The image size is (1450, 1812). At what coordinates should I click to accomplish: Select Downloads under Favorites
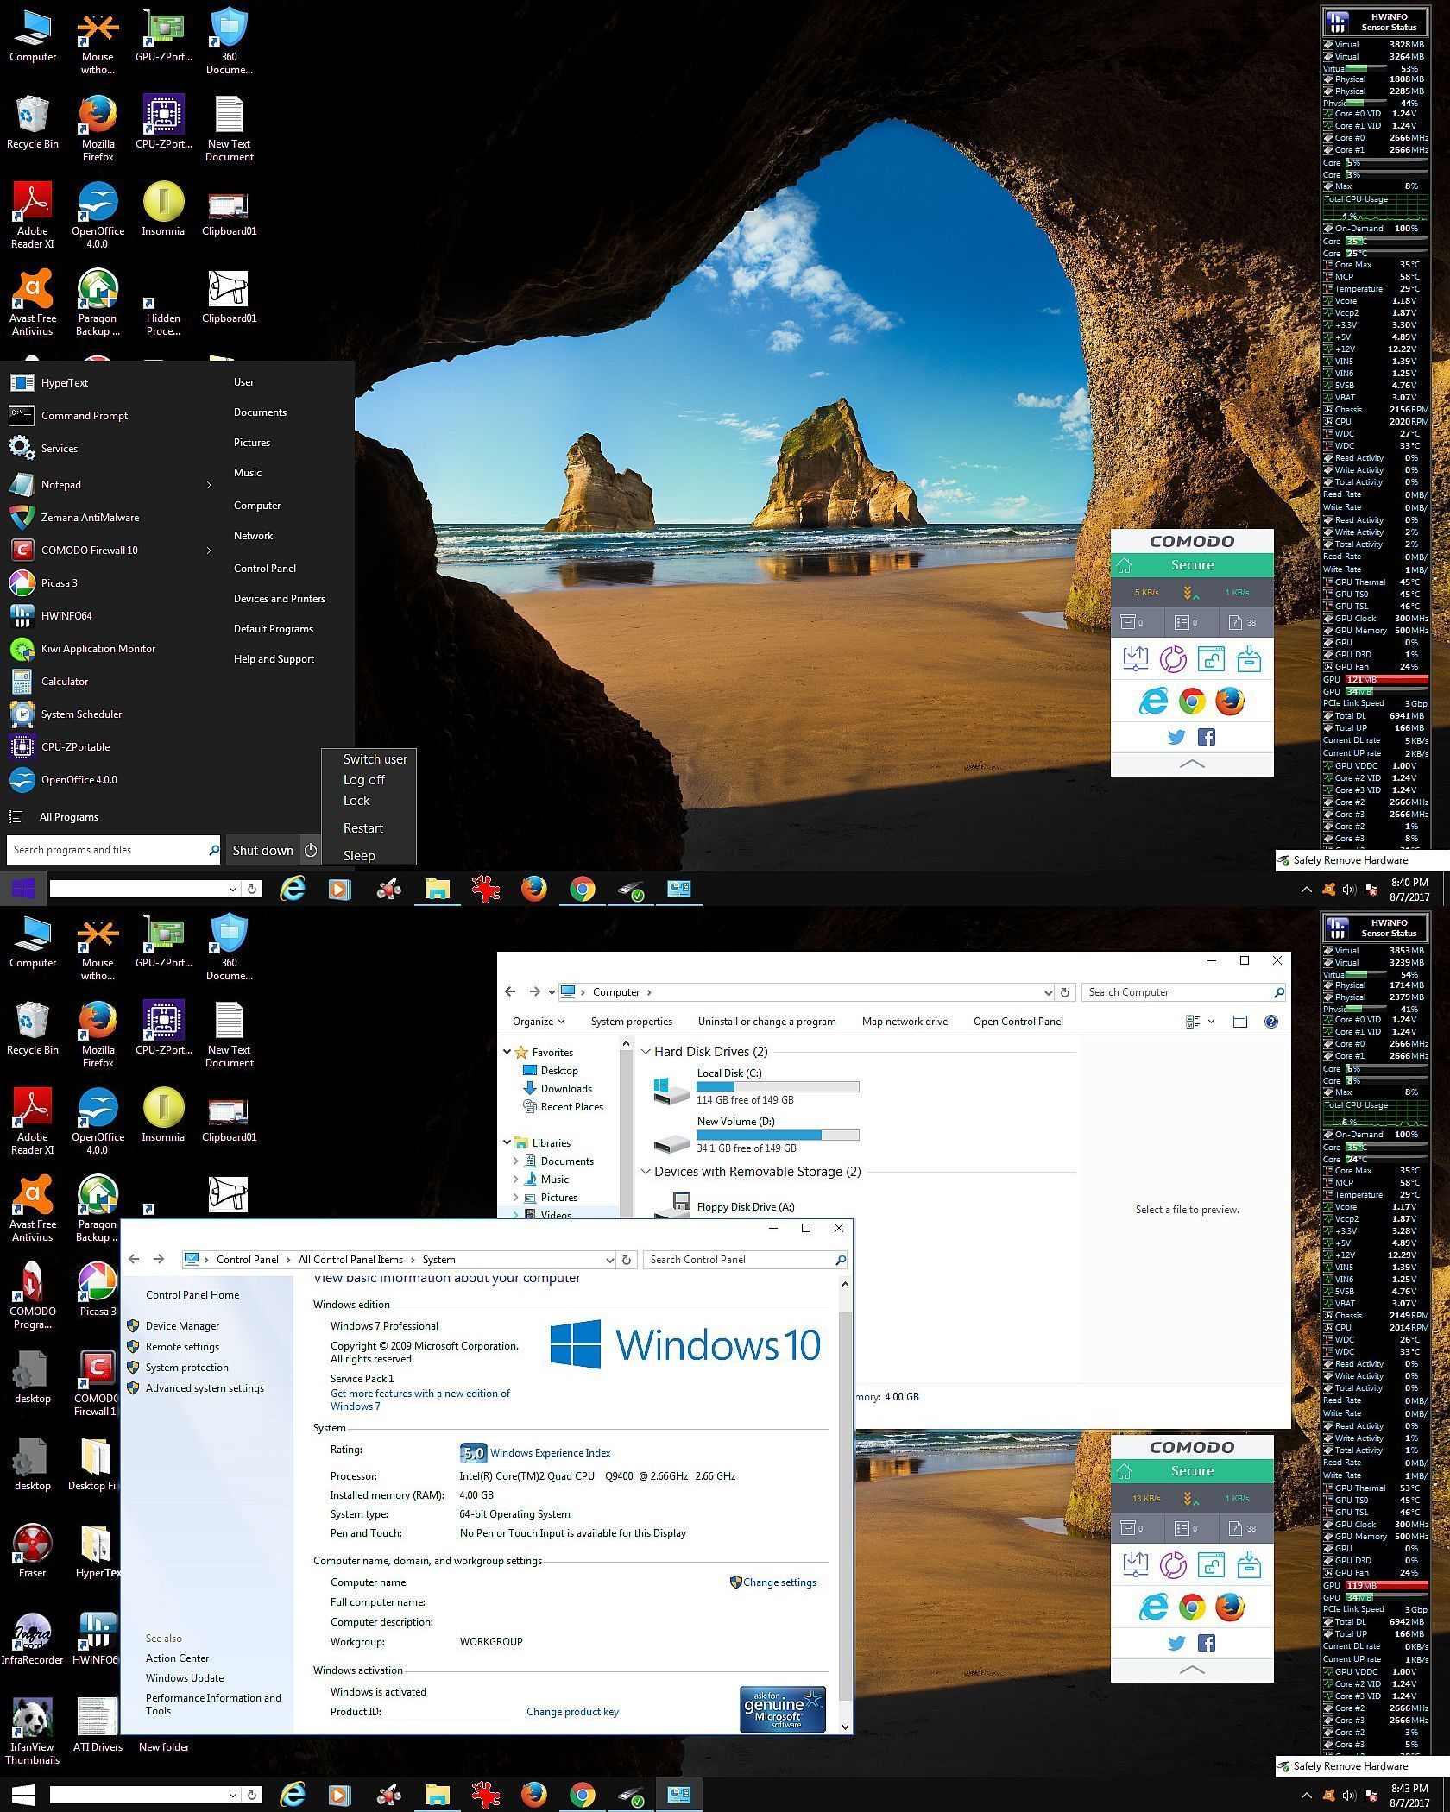(x=566, y=1089)
